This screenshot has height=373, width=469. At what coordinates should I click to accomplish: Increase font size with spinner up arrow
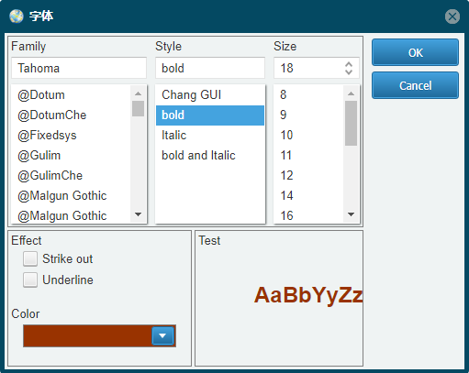pyautogui.click(x=349, y=64)
